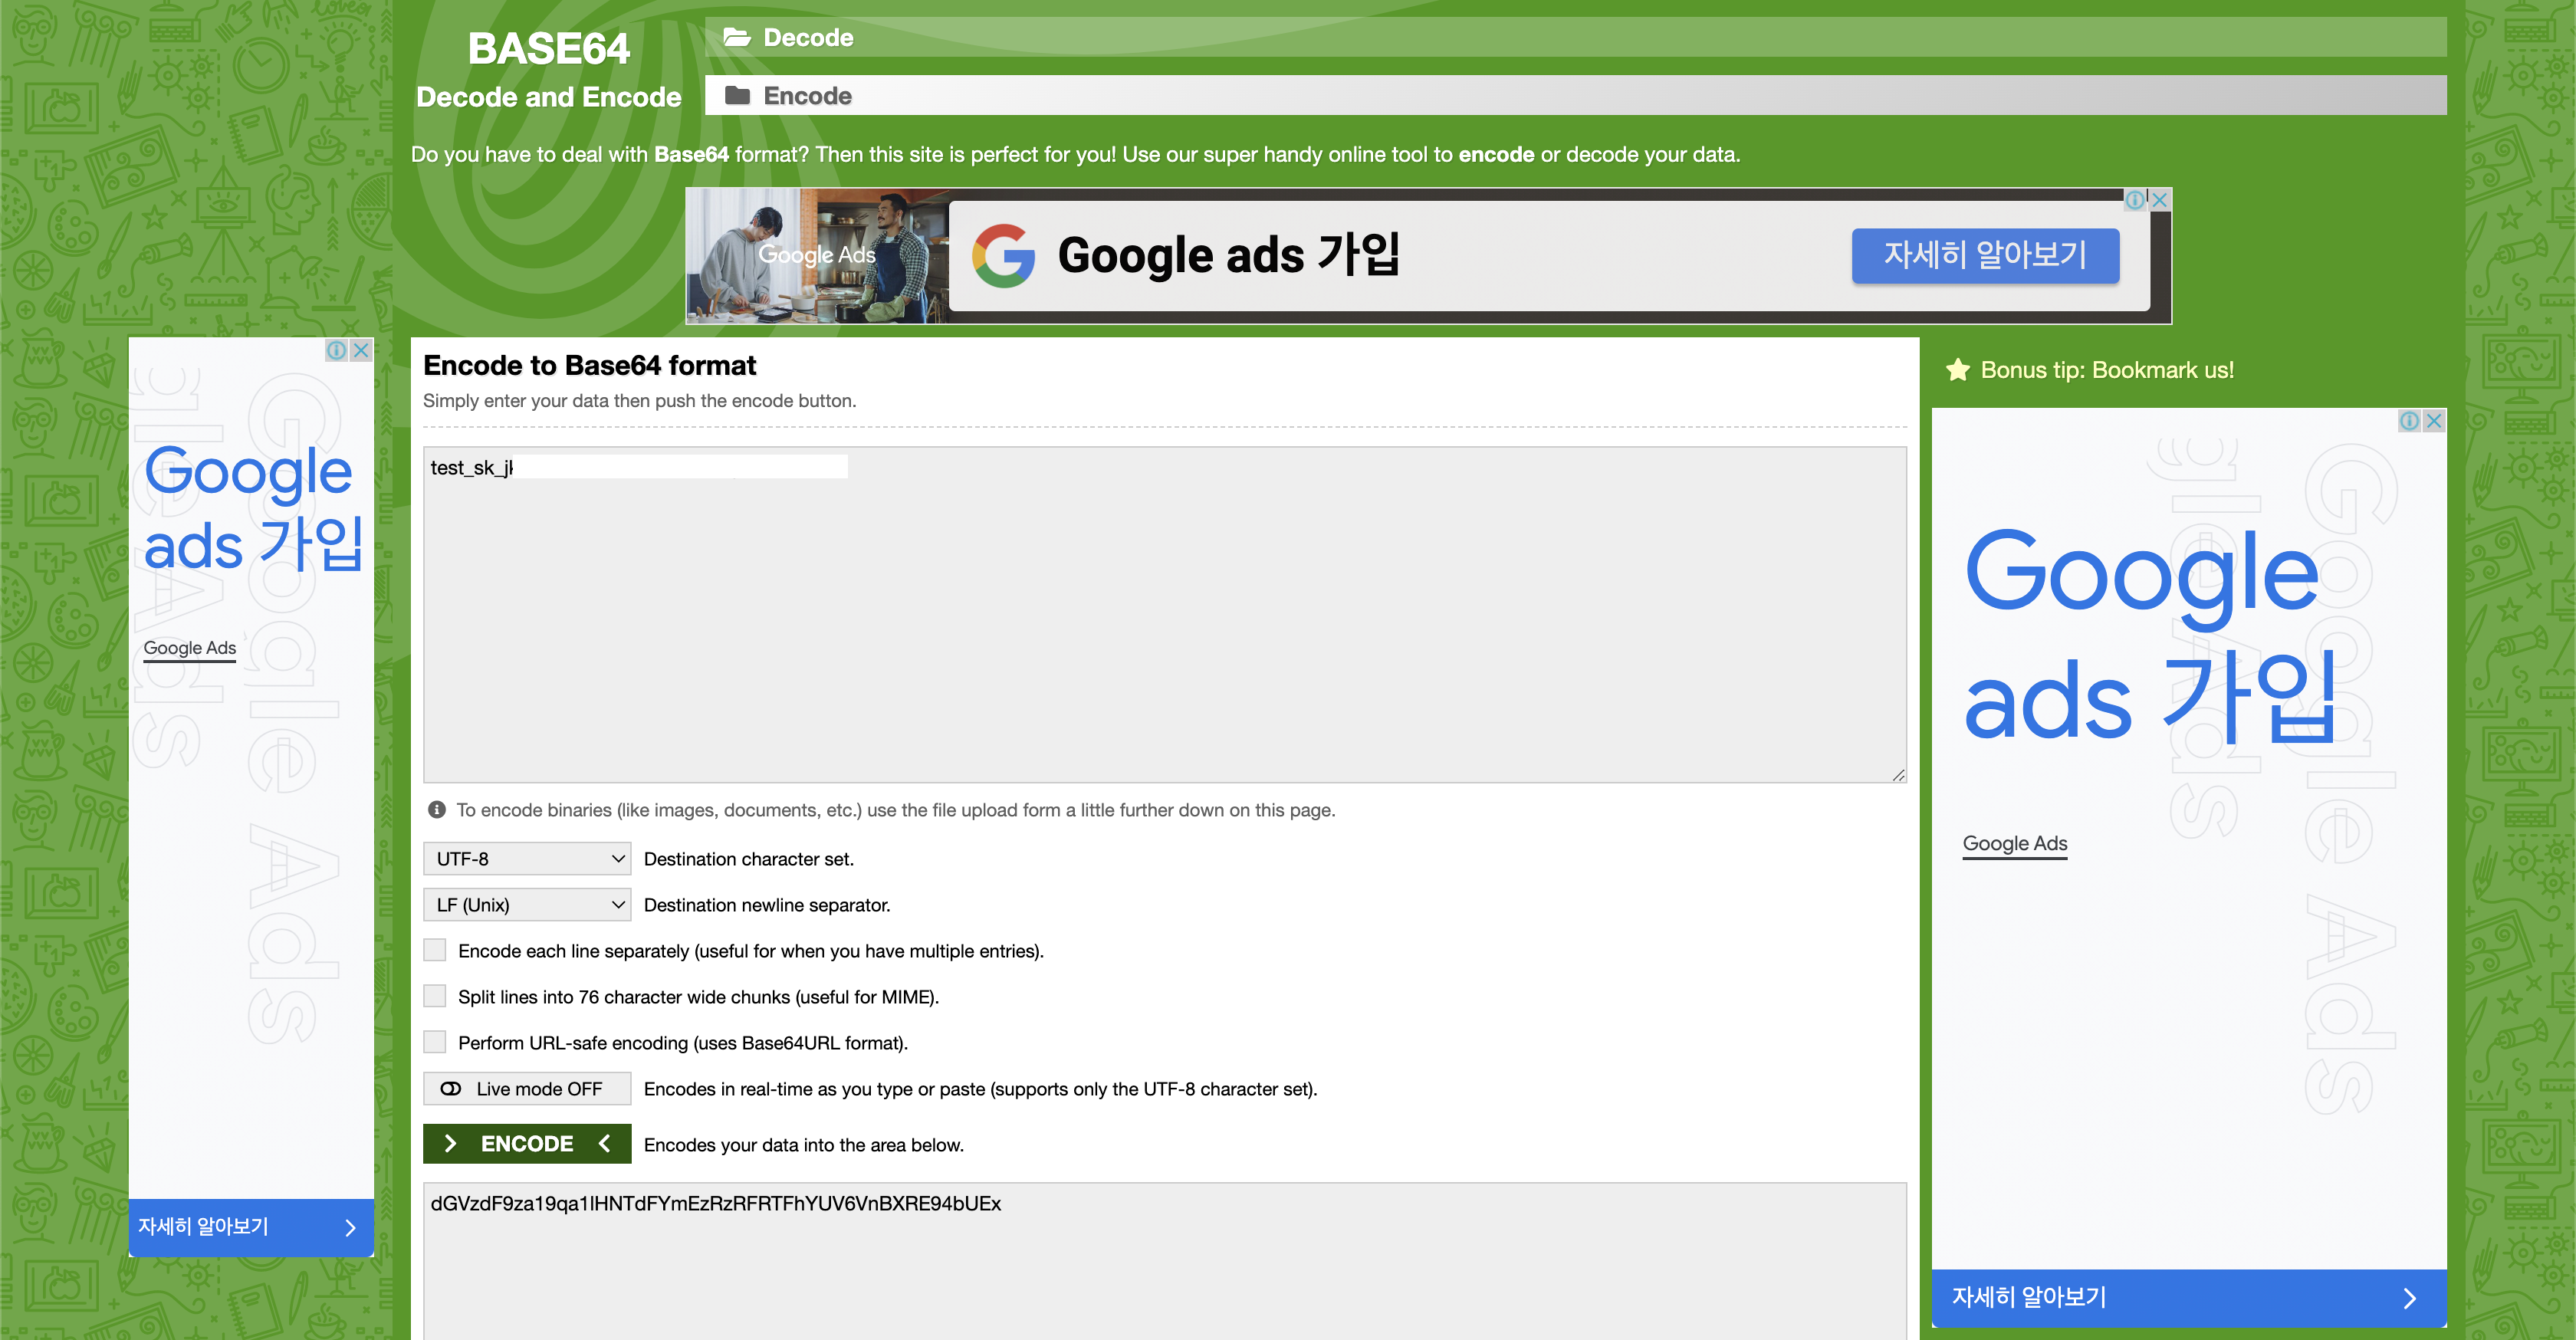2576x1340 pixels.
Task: Click inside the encoded output text area
Action: (x=1165, y=1262)
